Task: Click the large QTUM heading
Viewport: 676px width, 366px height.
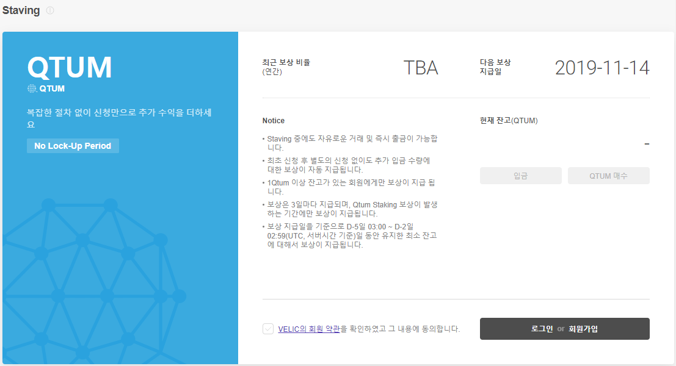Action: [x=70, y=68]
